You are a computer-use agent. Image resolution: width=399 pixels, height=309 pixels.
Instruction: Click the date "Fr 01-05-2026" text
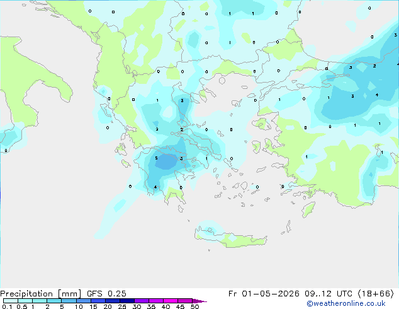point(264,294)
